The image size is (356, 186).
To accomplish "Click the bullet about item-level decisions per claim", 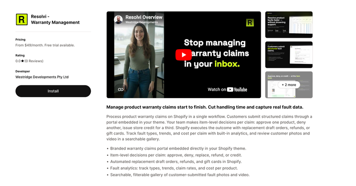I will 176,155.
